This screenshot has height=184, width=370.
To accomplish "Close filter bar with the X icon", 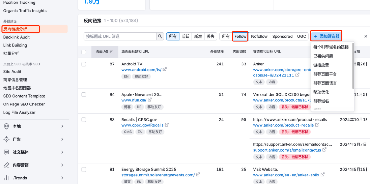I will 366,37.
